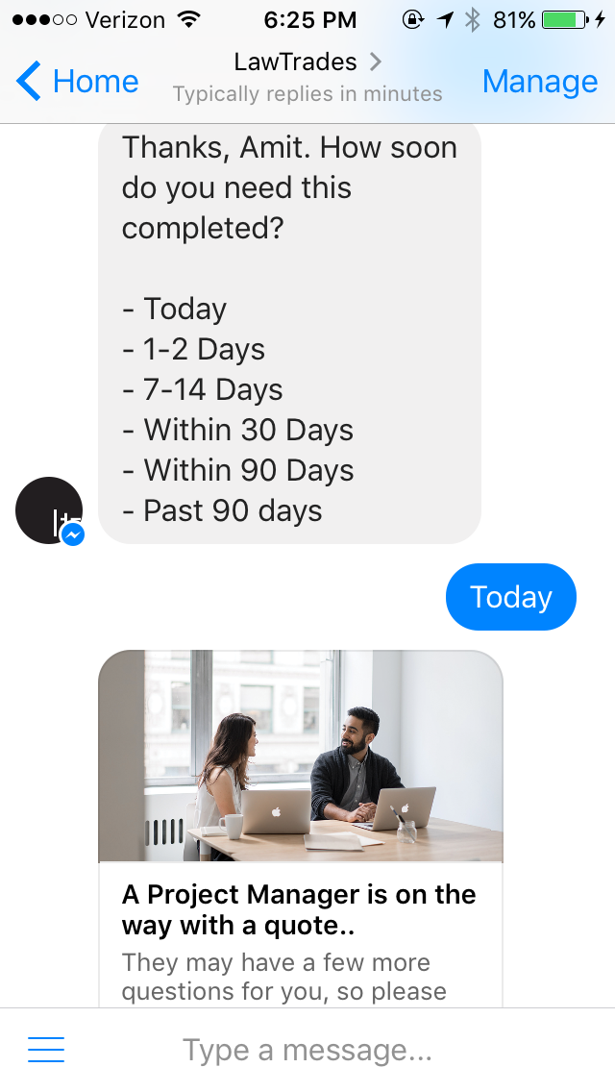Tap the Home back chevron

(x=29, y=82)
